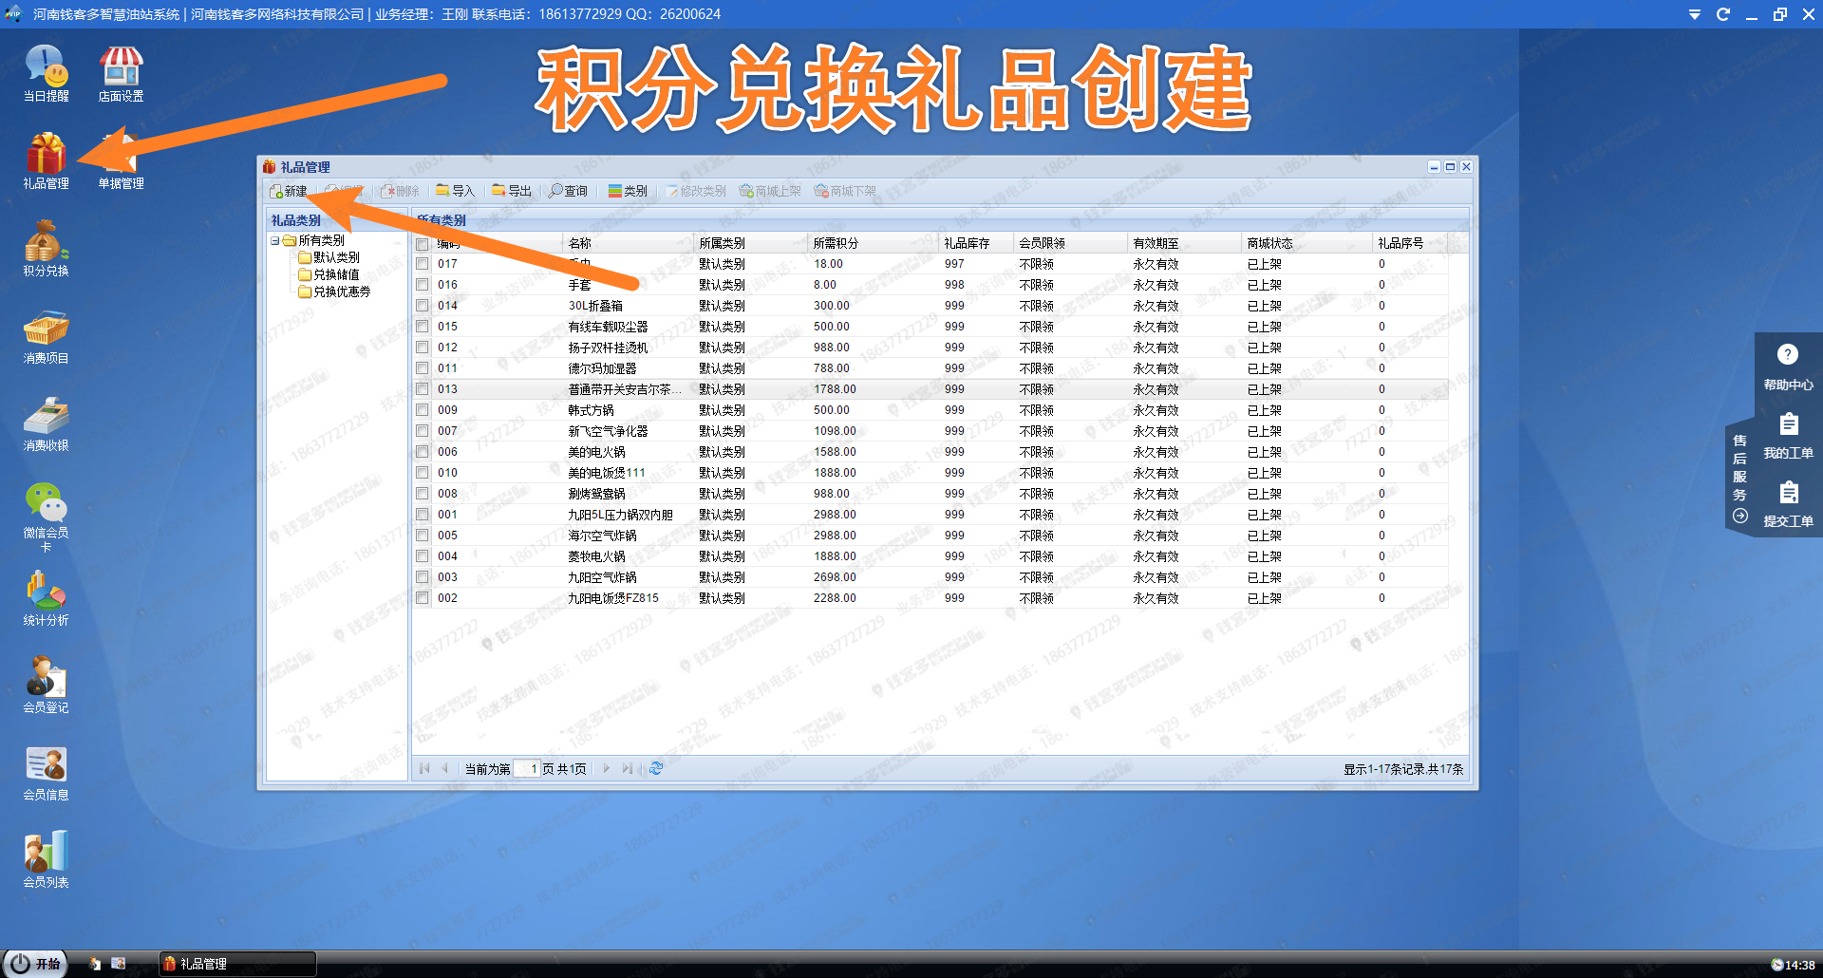Select 兑换优惠券 in the category tree
The image size is (1823, 978).
(342, 292)
